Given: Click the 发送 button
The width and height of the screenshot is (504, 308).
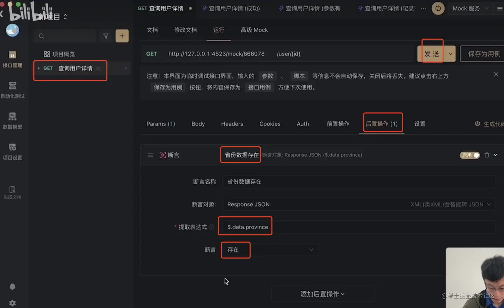Looking at the screenshot, I should click(x=431, y=54).
